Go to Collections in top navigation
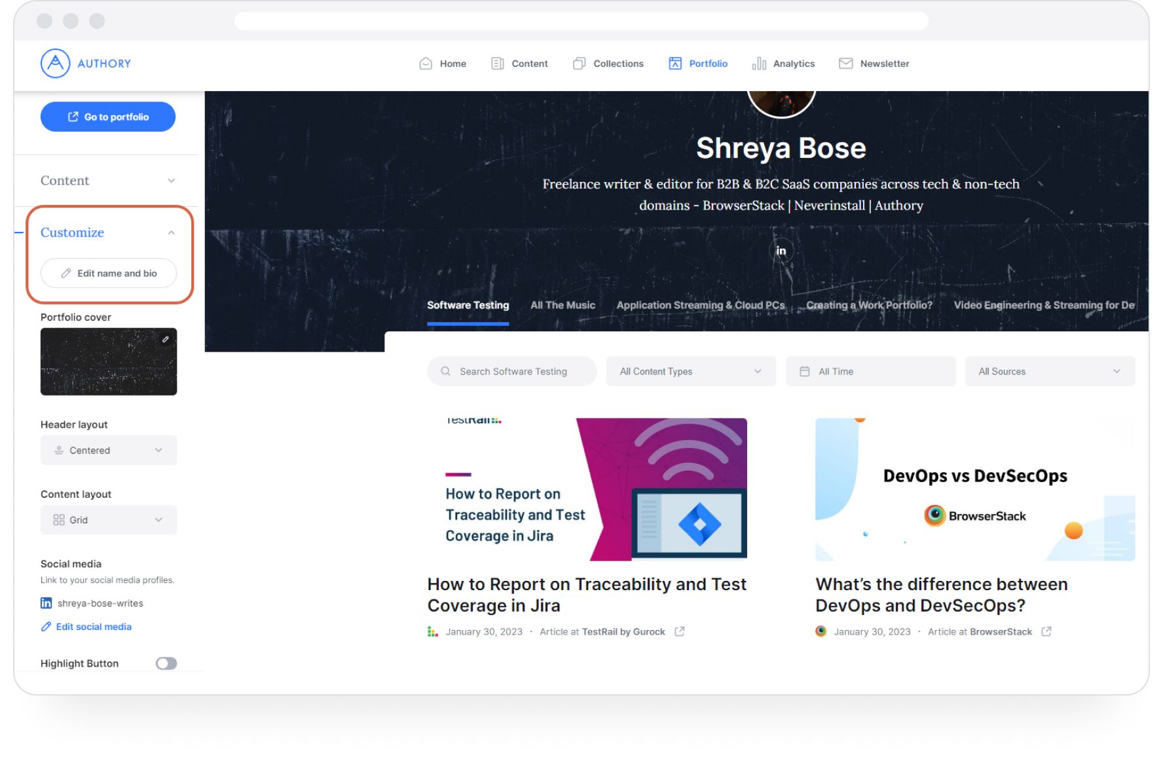The height and width of the screenshot is (761, 1163). pos(608,64)
